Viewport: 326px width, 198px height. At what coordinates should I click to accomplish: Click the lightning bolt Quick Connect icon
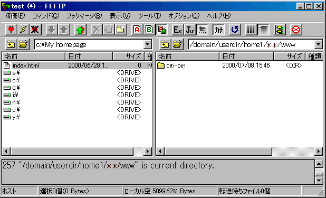click(23, 30)
